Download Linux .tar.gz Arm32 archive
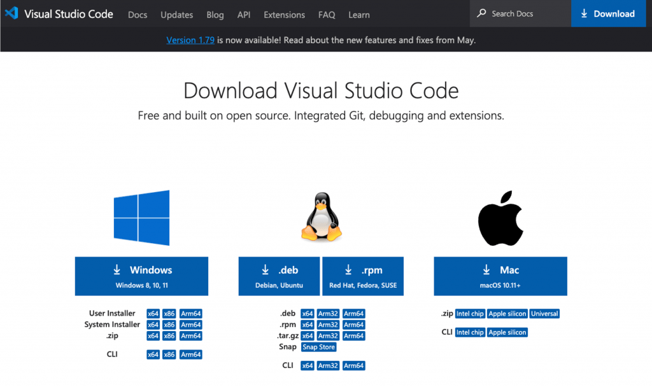This screenshot has height=387, width=652. 328,336
